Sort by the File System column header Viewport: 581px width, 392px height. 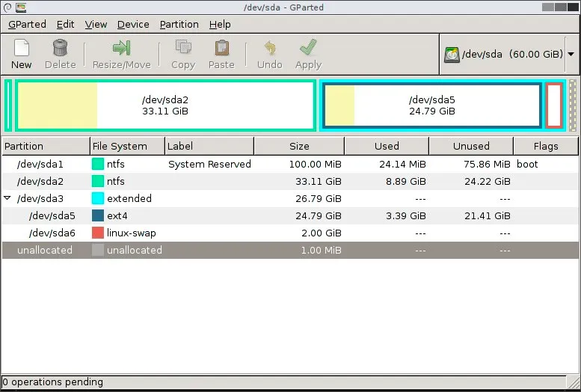pyautogui.click(x=126, y=146)
